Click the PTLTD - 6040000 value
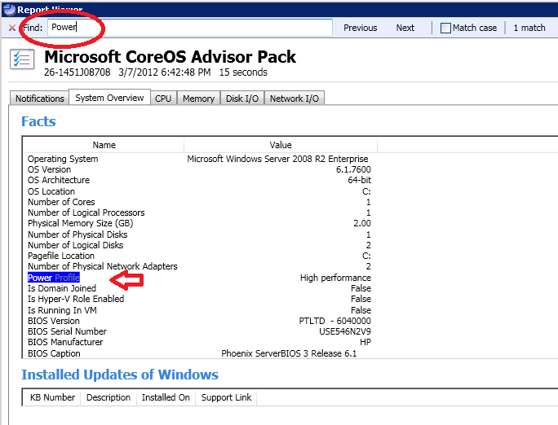 coord(334,321)
